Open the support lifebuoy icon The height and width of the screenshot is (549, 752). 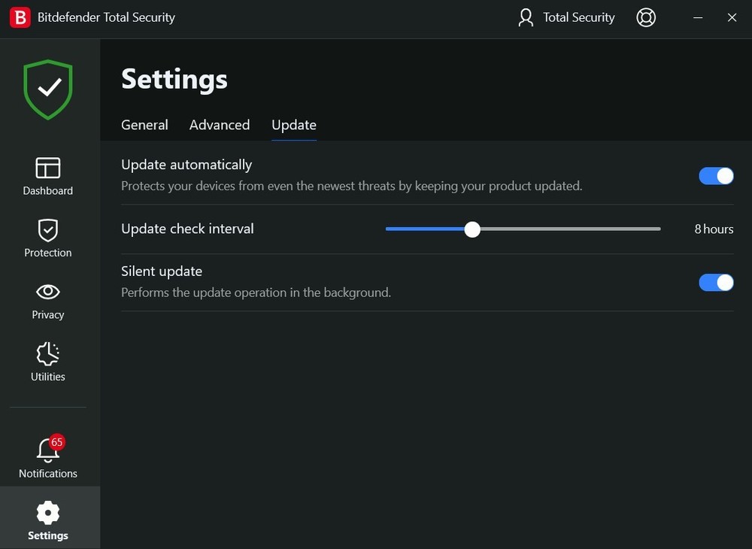(646, 17)
